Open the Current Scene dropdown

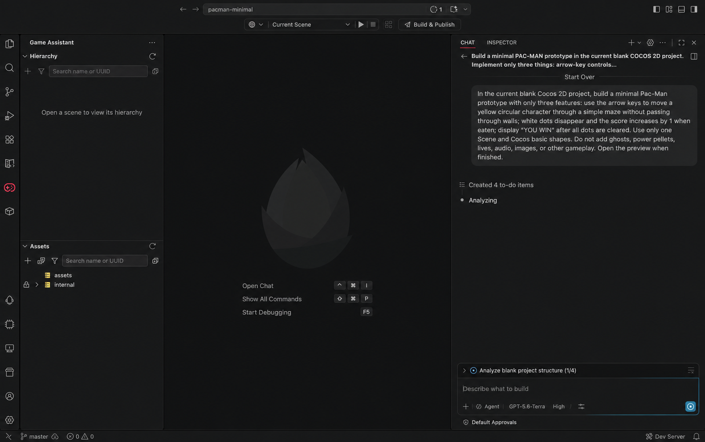(311, 24)
